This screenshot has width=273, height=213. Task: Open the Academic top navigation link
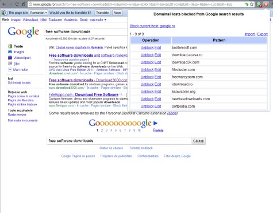71,19
